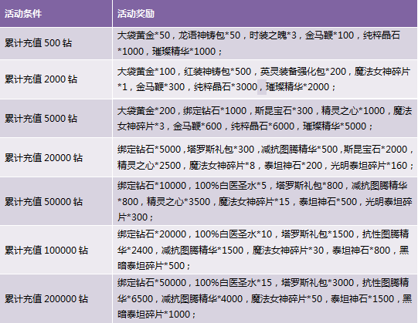This screenshot has height=323, width=418.
Task: Click the reward text starting 绑定钻石*5000
Action: pyautogui.click(x=266, y=157)
